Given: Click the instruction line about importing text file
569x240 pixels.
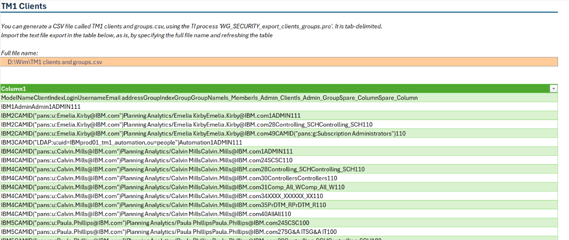Looking at the screenshot, I should [137, 35].
